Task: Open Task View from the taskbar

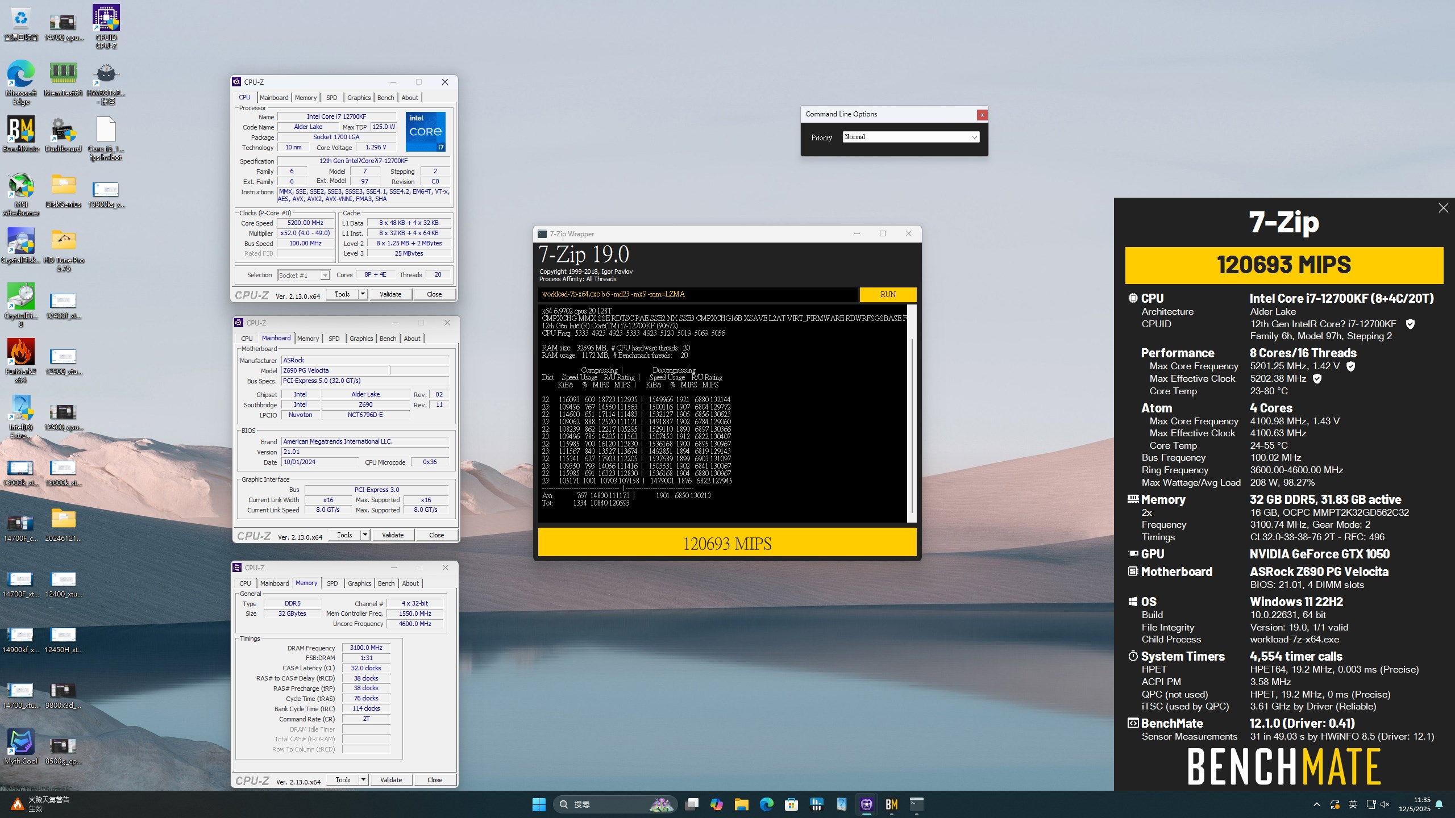Action: pyautogui.click(x=691, y=804)
